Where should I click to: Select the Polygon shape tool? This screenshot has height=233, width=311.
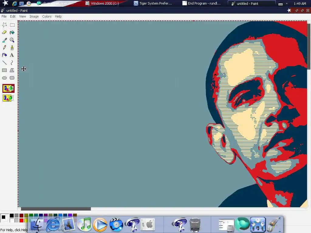pyautogui.click(x=12, y=70)
